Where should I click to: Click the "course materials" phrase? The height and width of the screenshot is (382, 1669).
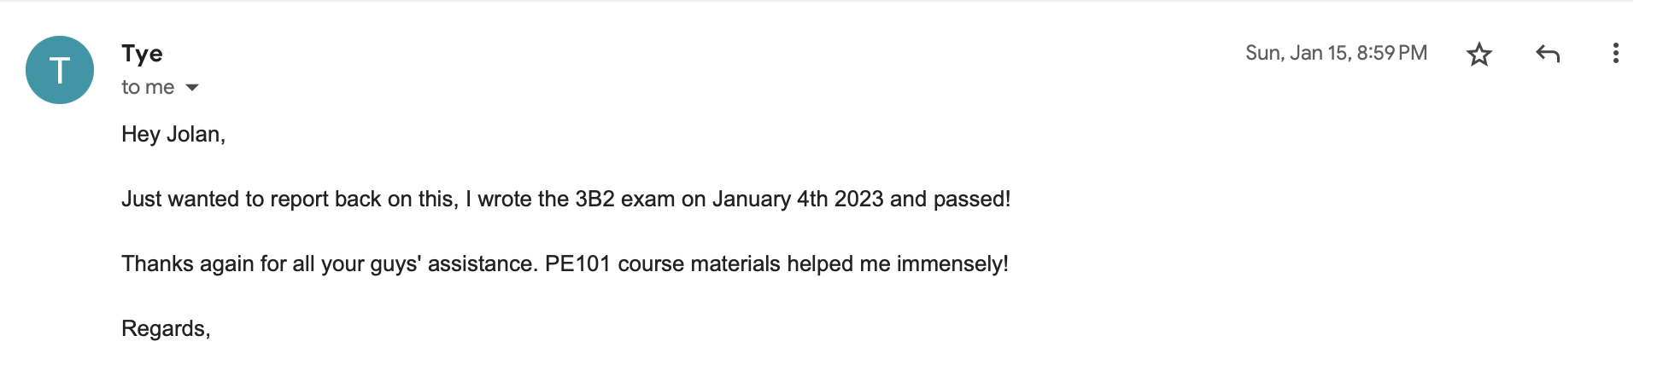(699, 264)
